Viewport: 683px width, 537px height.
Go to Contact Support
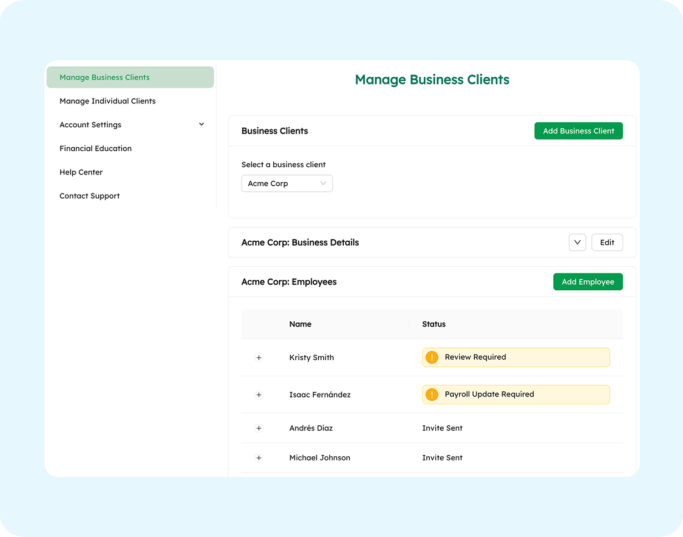point(89,196)
